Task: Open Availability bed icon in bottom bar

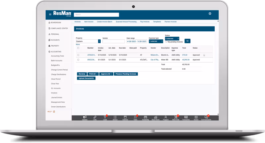Action: pos(145,118)
